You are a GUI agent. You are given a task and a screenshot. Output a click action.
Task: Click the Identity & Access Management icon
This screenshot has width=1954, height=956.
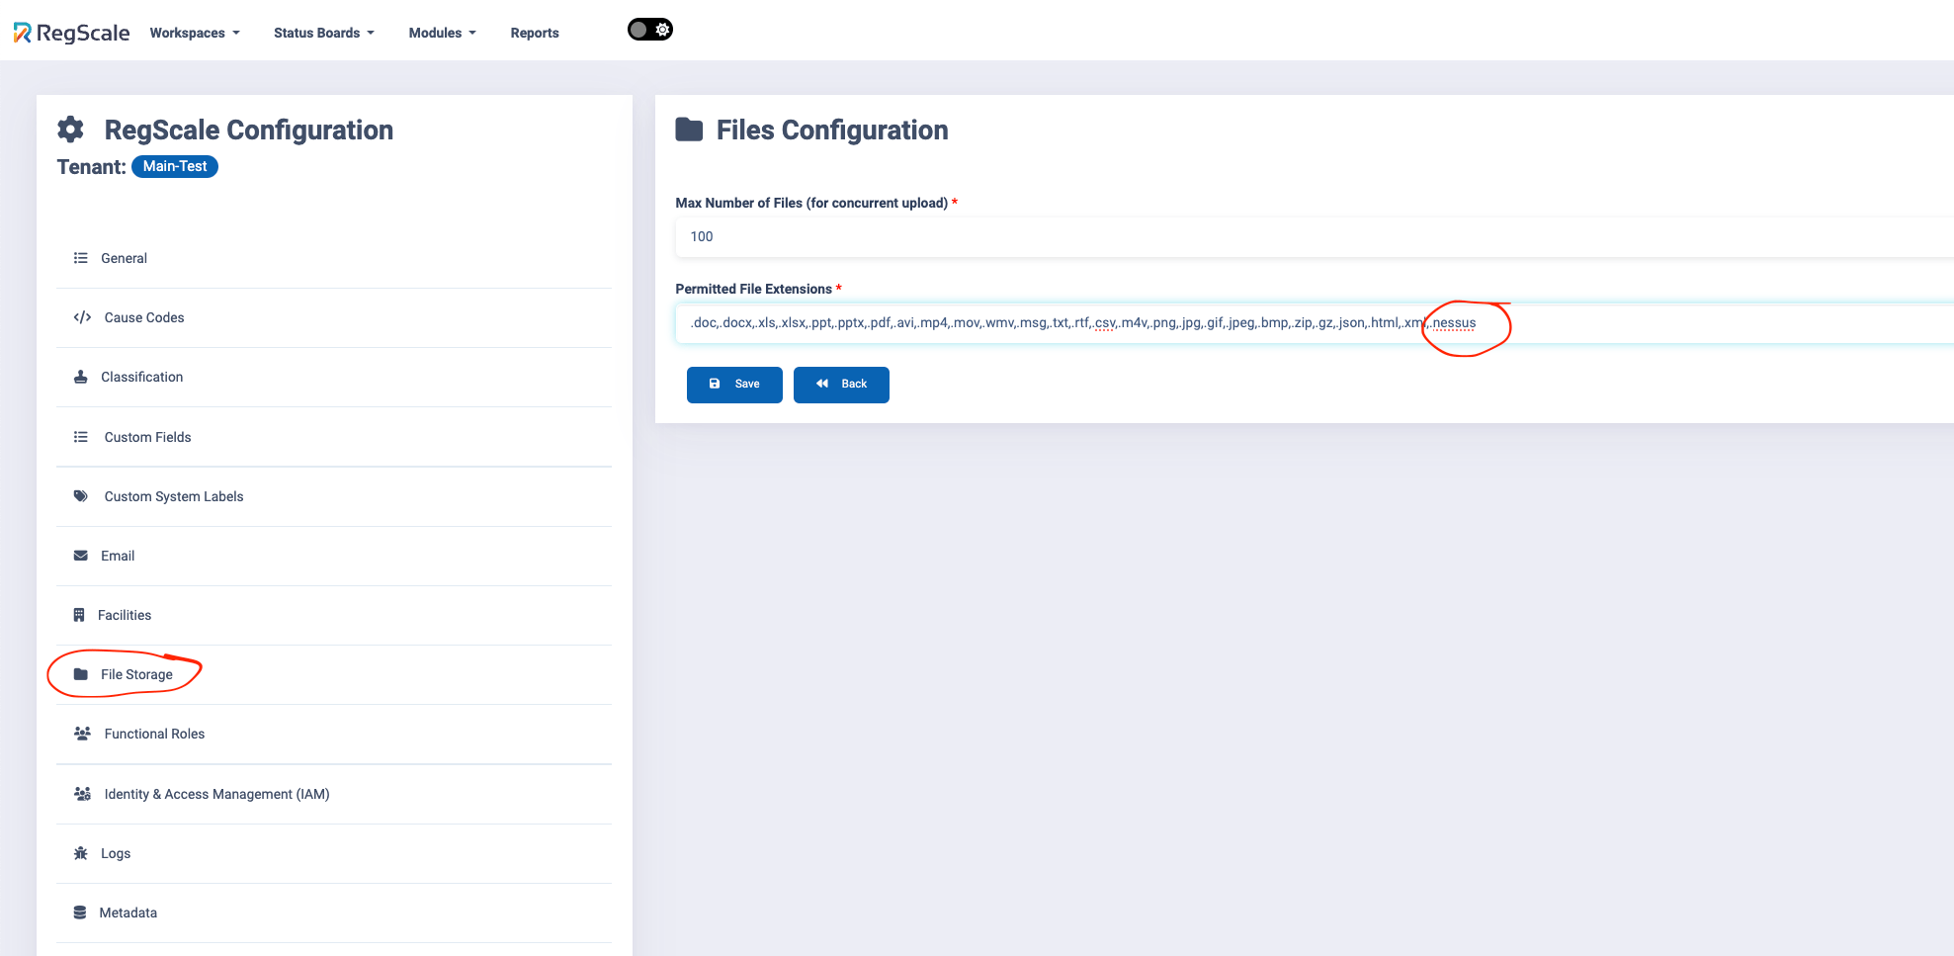83,794
